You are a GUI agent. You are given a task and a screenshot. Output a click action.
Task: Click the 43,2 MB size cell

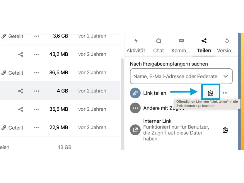(59, 54)
